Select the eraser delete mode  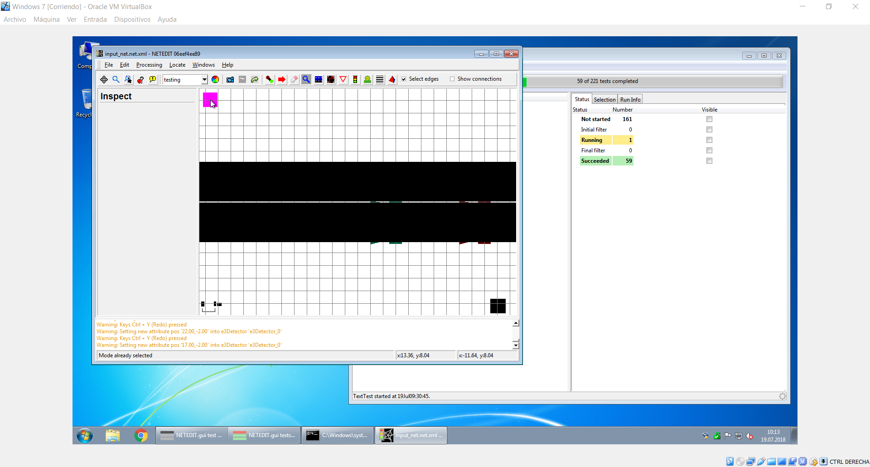coord(294,80)
